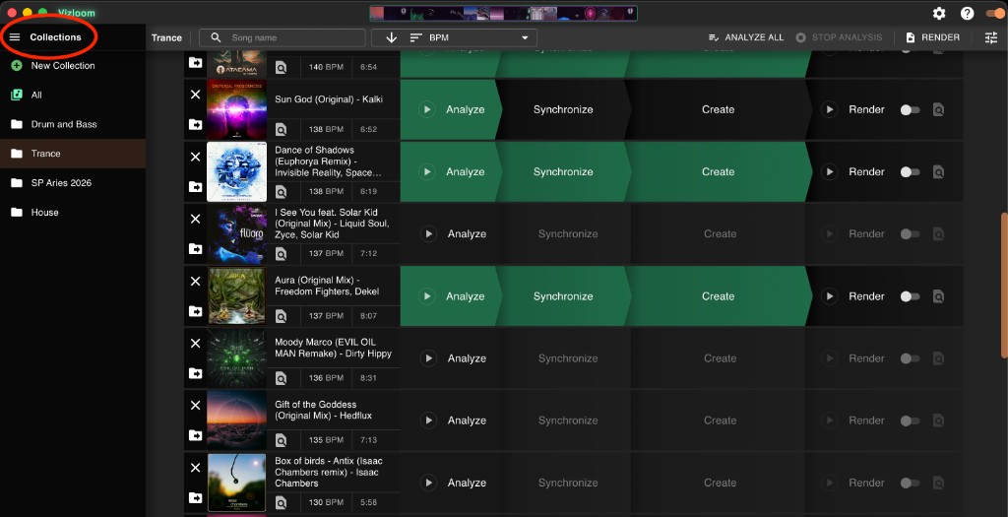The image size is (1008, 517).
Task: Click Render play button for Sun God
Action: tap(829, 109)
